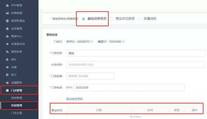Click the 门店名称 input containing 测试
This screenshot has height=119, width=207.
[135, 53]
